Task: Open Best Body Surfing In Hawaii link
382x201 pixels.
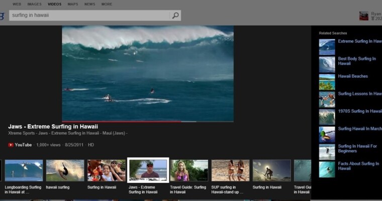Action: click(x=357, y=61)
